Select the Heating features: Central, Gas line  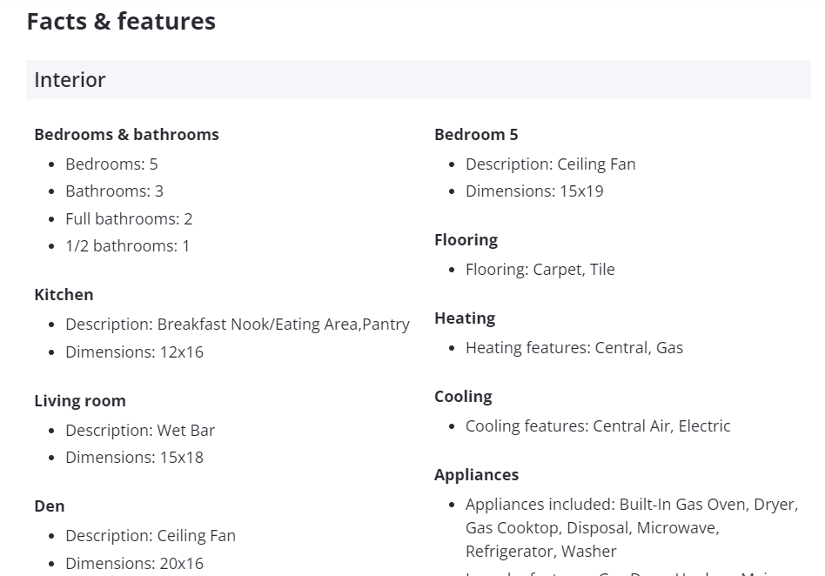573,348
